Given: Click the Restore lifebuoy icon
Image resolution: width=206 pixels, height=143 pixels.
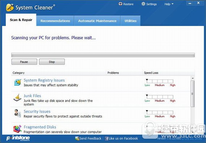Looking at the screenshot, I should (x=120, y=4).
